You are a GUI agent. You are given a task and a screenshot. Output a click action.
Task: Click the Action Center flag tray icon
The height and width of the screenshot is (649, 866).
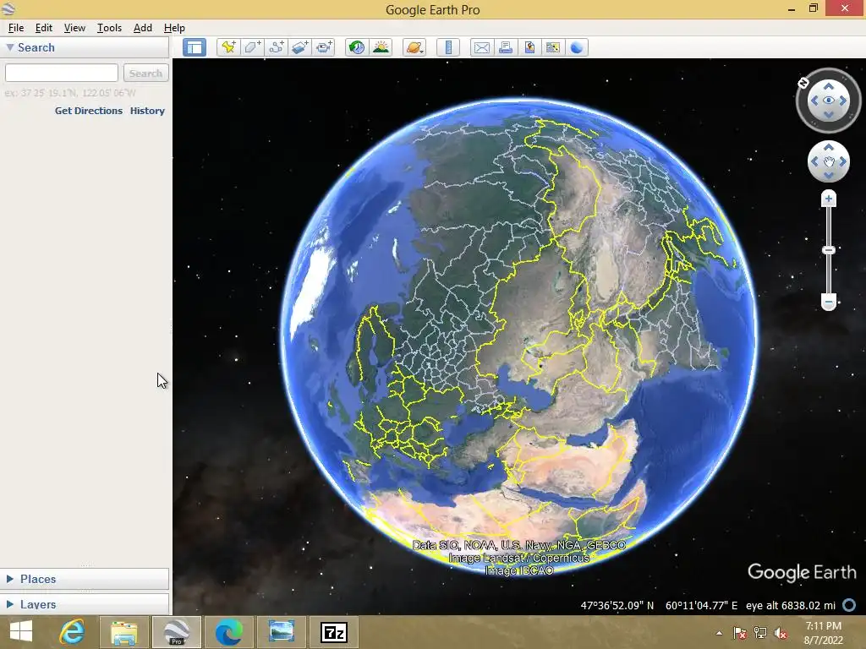[740, 633]
